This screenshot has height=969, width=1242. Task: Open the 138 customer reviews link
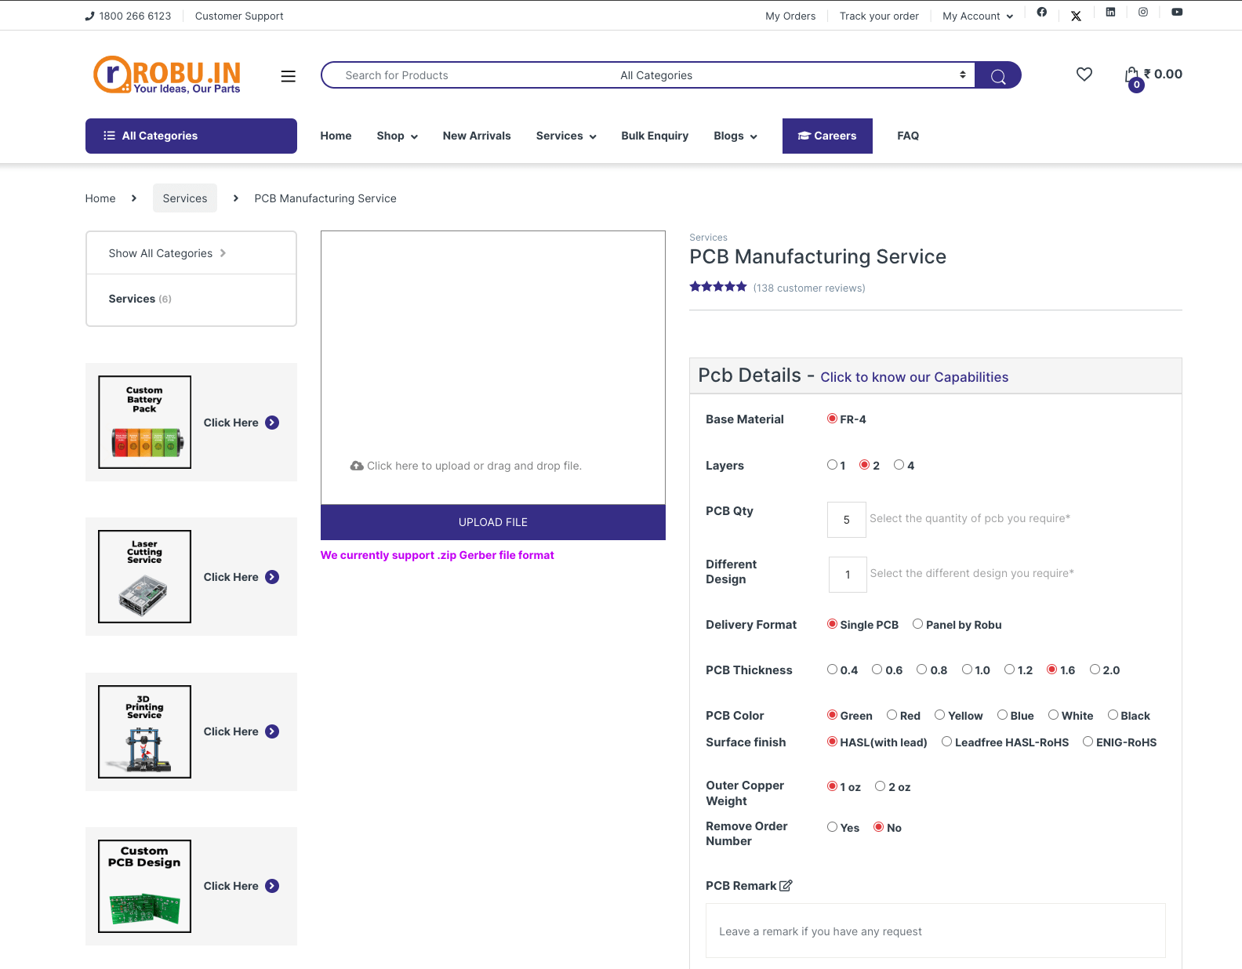tap(809, 288)
